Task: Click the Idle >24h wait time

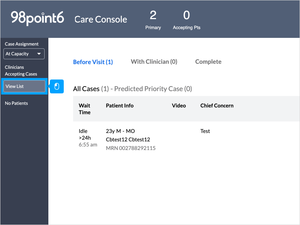Action: point(84,135)
